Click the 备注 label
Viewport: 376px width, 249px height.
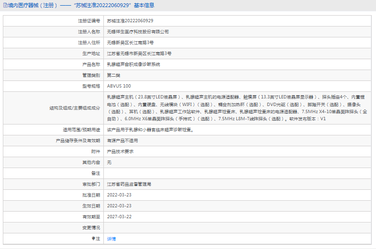96,173
